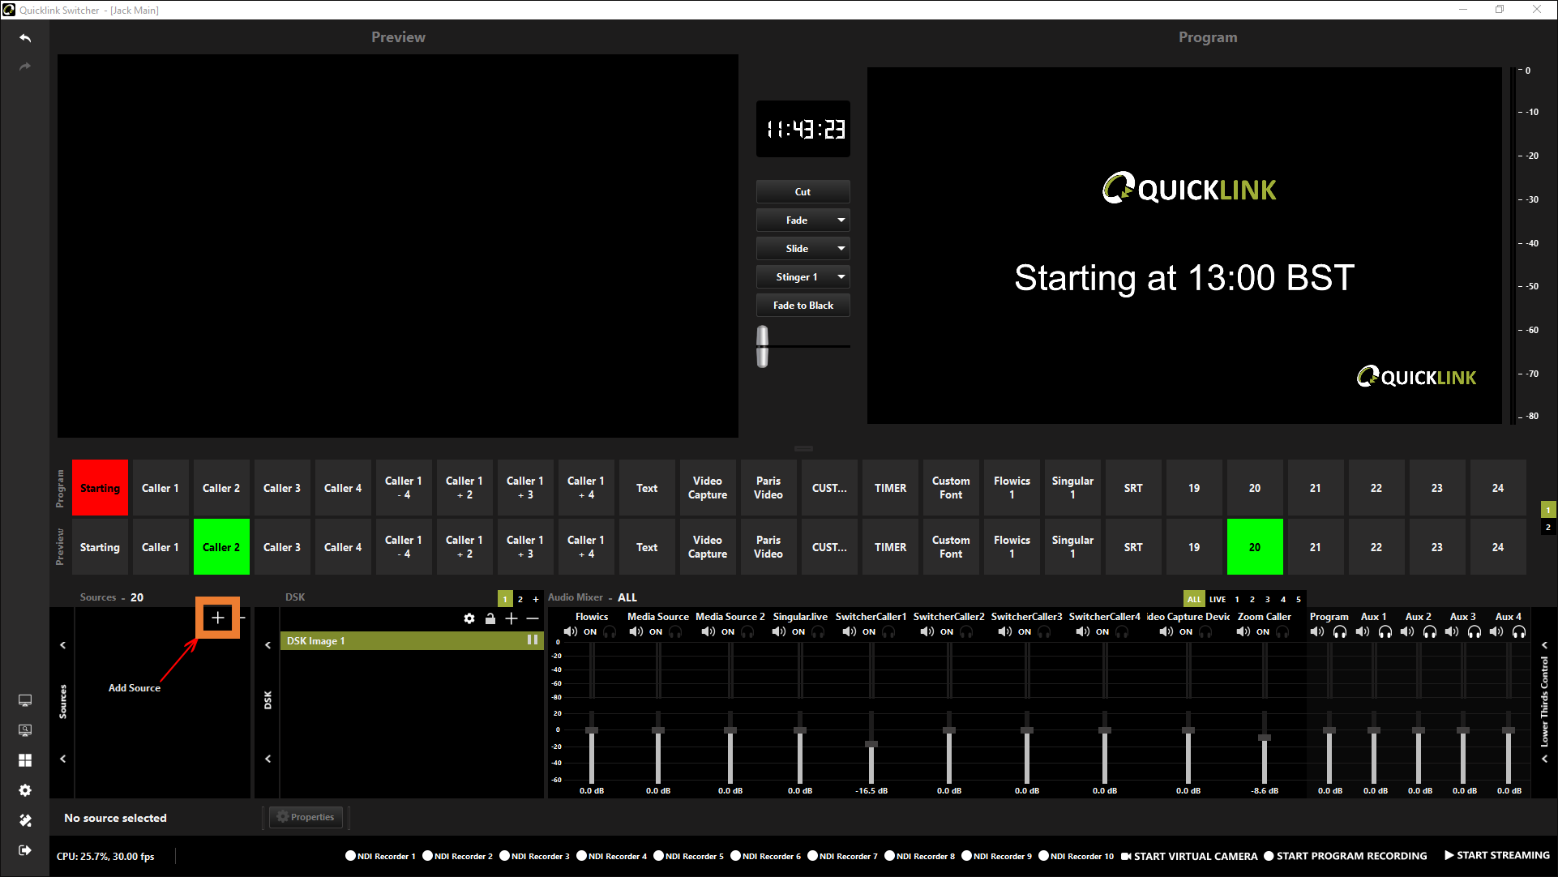The height and width of the screenshot is (877, 1558).
Task: Click the tools icon in left sidebar
Action: point(25,820)
